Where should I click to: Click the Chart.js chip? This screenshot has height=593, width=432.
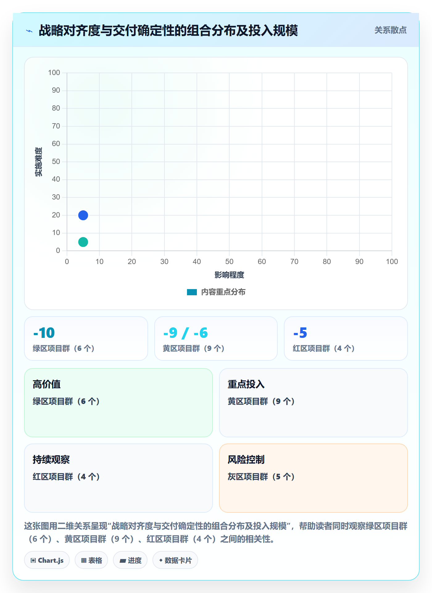click(47, 560)
